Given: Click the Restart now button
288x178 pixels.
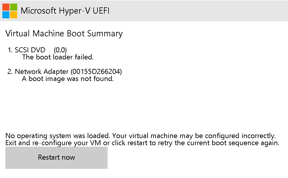Looking at the screenshot, I should (x=56, y=158).
